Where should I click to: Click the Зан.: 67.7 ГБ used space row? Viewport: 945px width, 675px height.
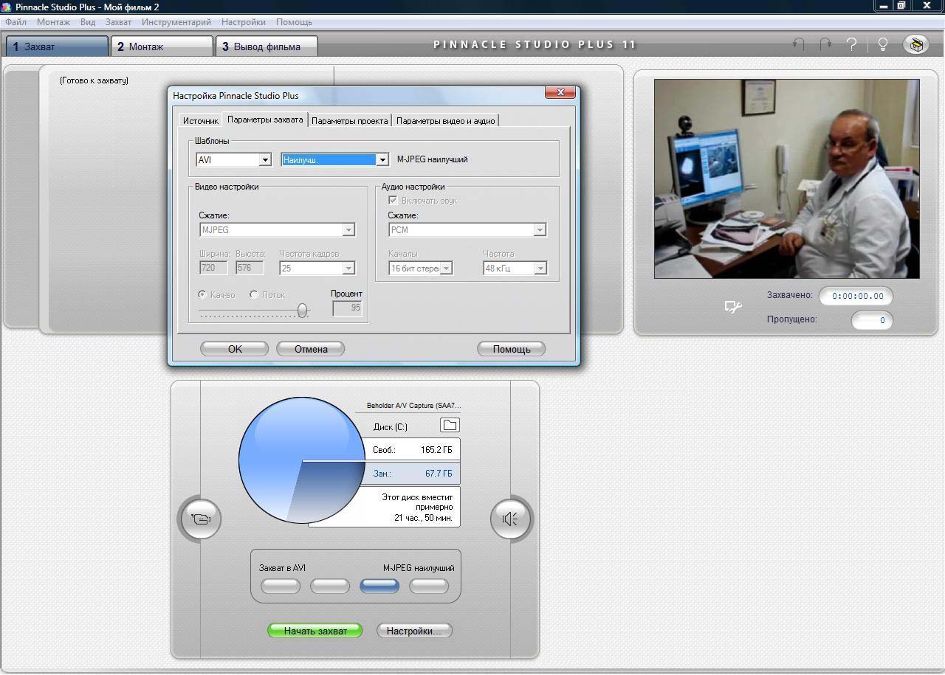tap(412, 474)
